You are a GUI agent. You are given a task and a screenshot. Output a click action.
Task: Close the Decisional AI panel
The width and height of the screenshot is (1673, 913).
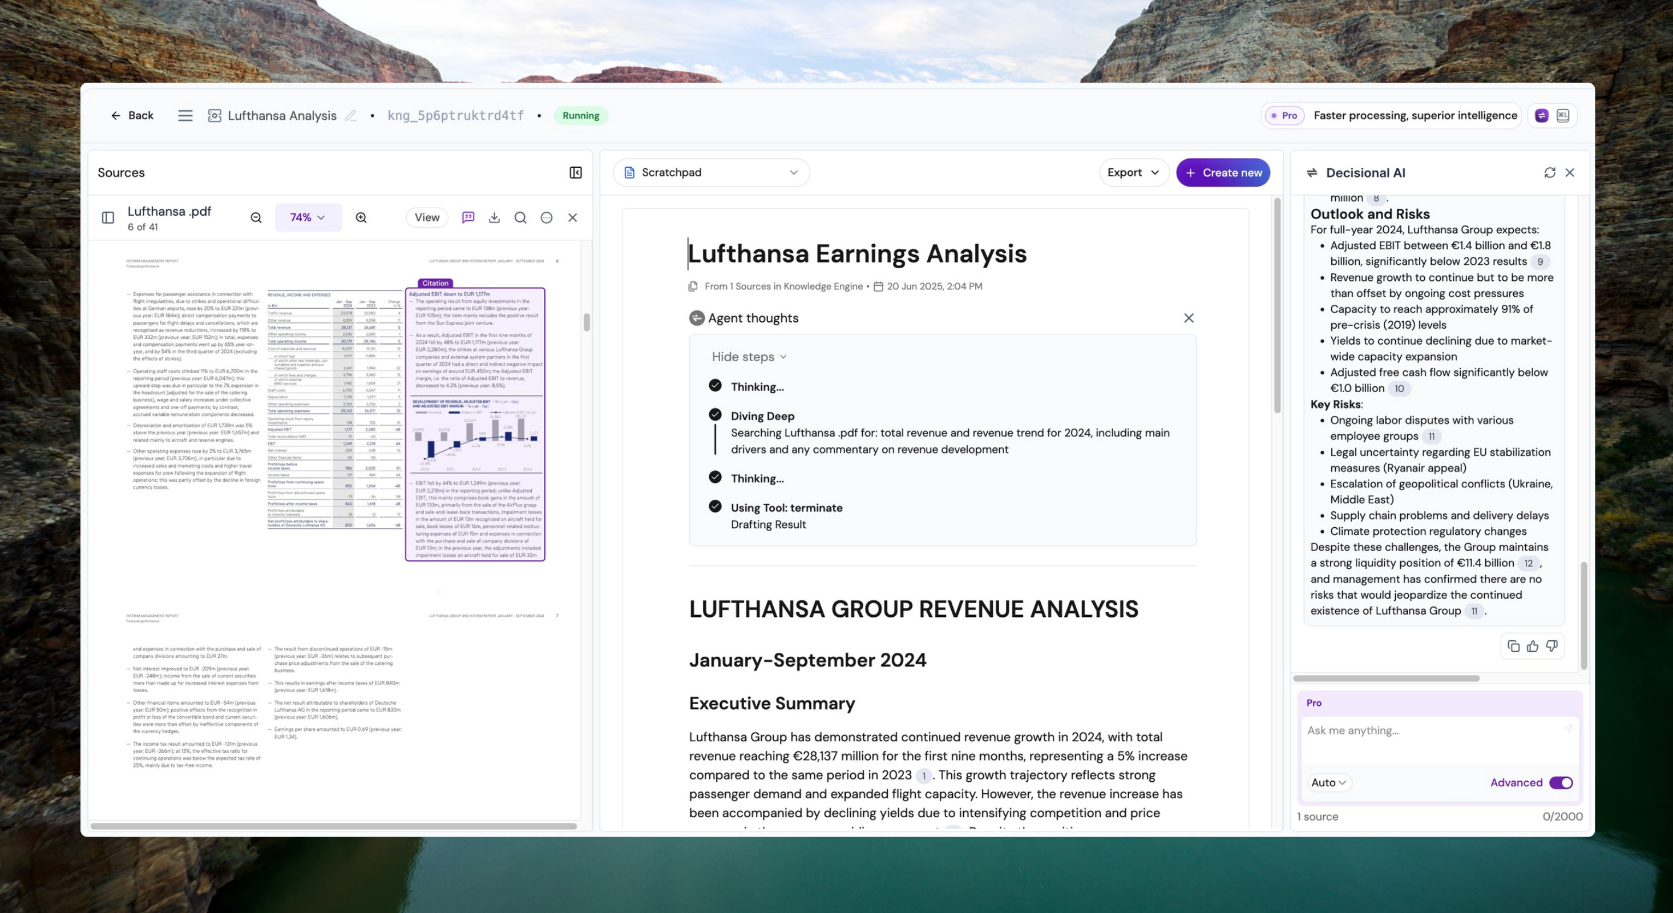[x=1570, y=173]
